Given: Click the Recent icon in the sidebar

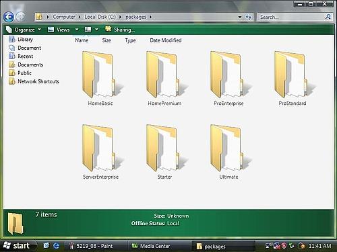Looking at the screenshot, I should tap(12, 56).
